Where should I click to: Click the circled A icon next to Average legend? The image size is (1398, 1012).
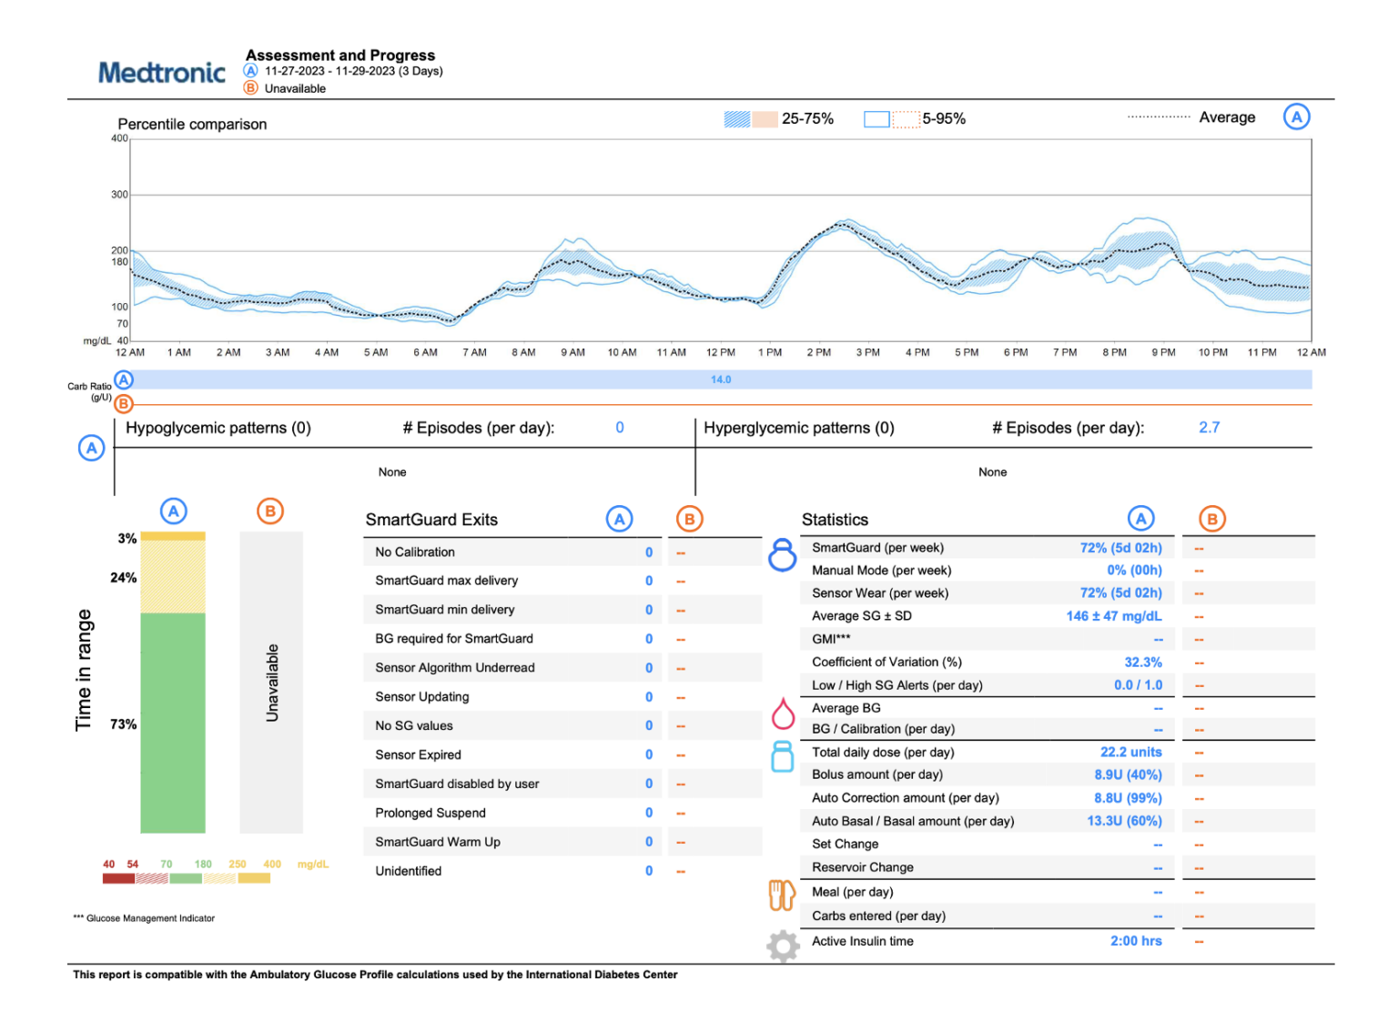click(x=1296, y=117)
